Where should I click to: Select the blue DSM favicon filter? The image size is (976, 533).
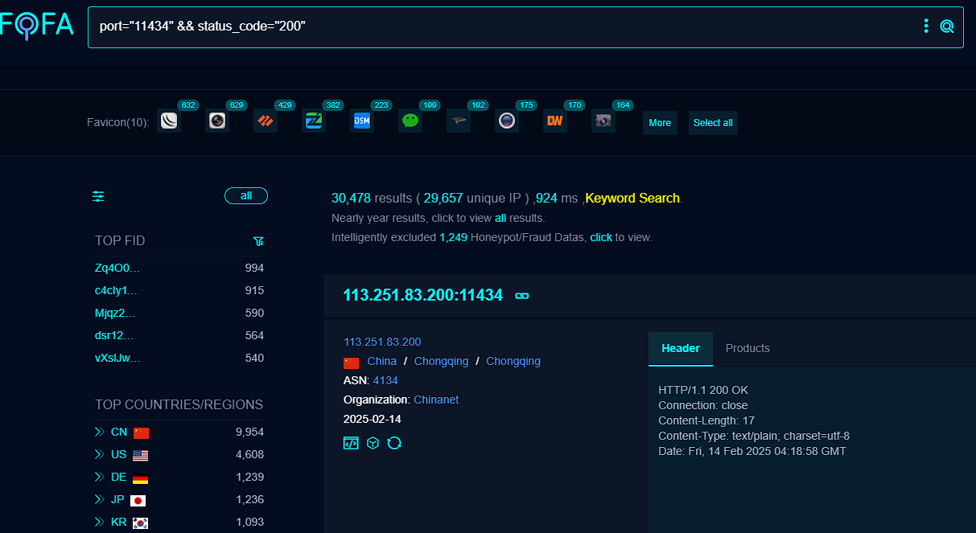click(362, 121)
